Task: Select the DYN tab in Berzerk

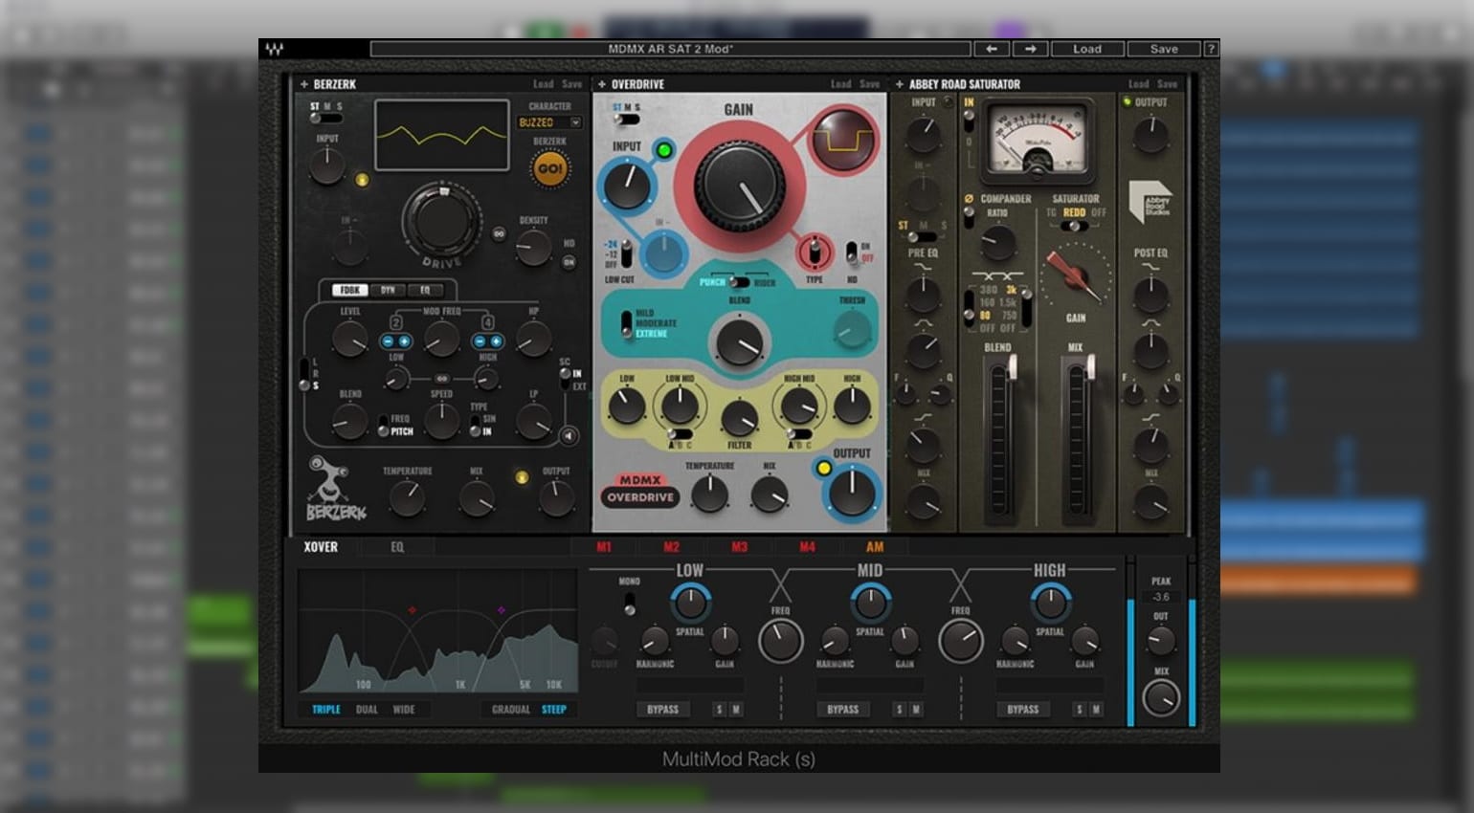Action: pos(388,290)
